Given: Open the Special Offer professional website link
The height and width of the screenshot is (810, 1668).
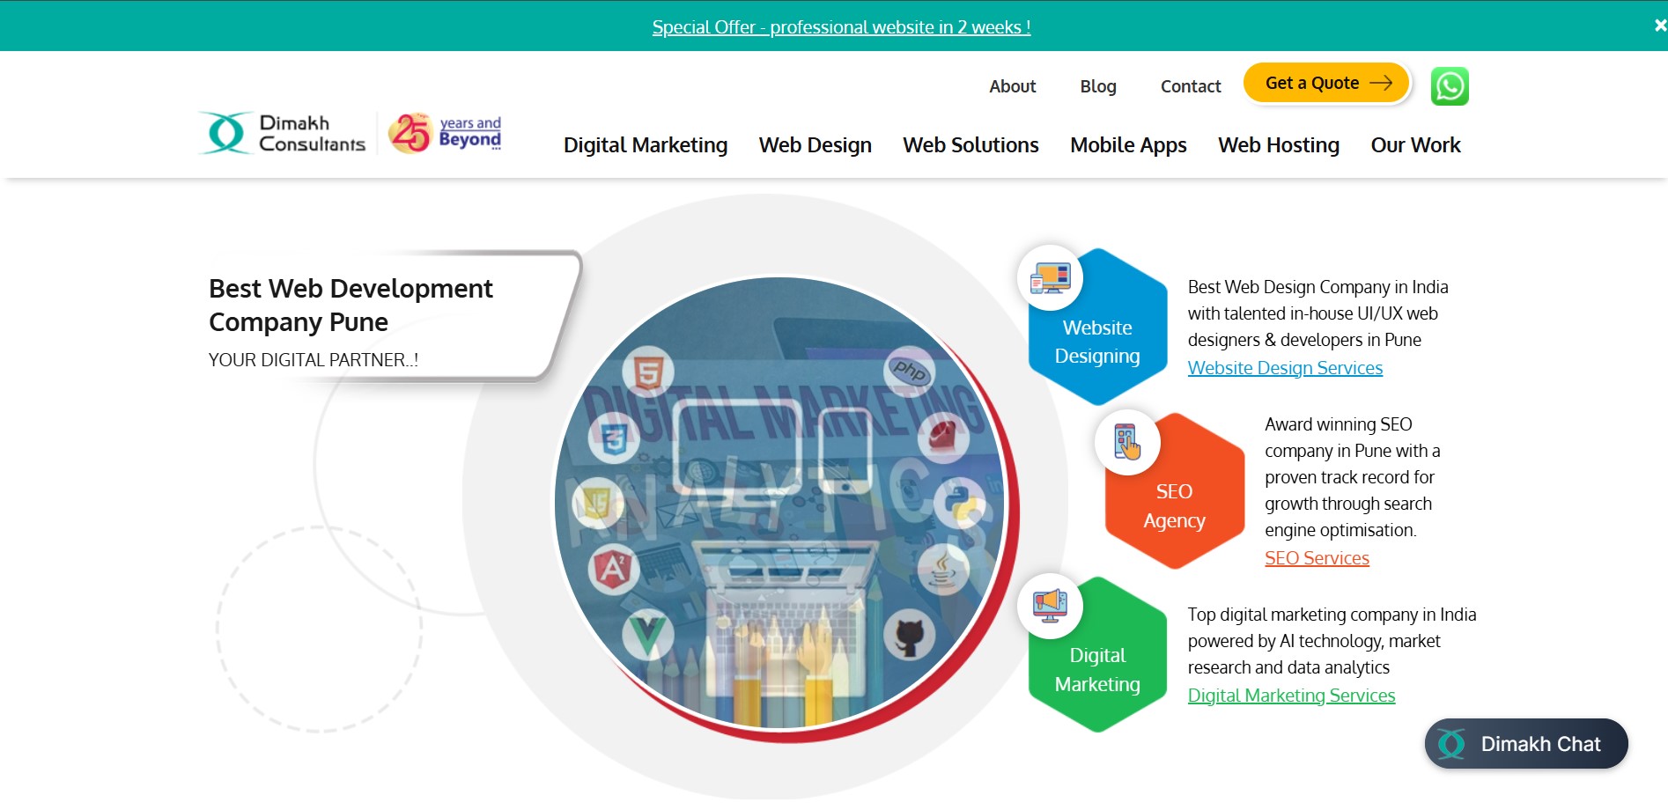Looking at the screenshot, I should 841,27.
